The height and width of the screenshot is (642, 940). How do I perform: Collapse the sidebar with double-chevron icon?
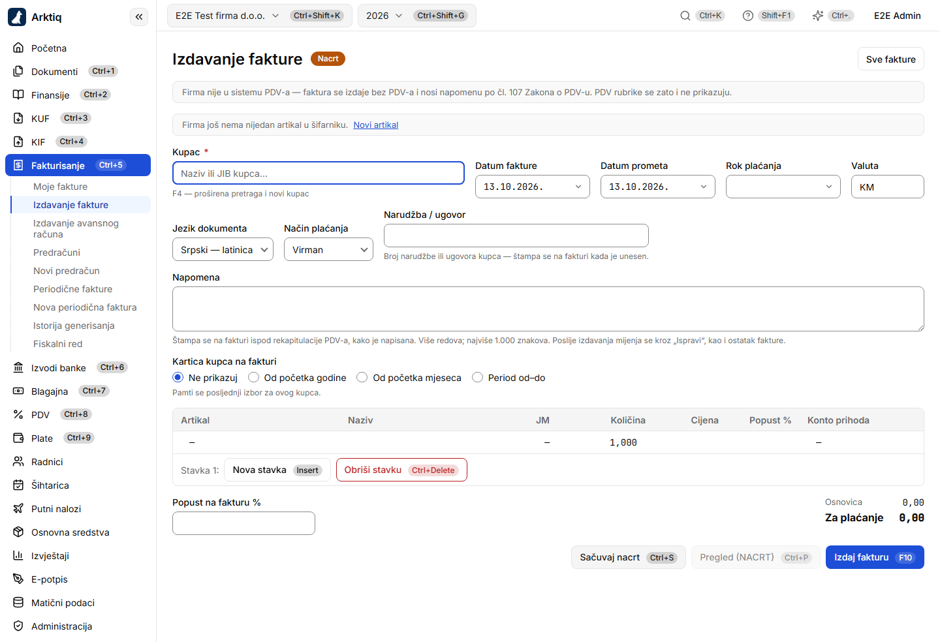(139, 17)
